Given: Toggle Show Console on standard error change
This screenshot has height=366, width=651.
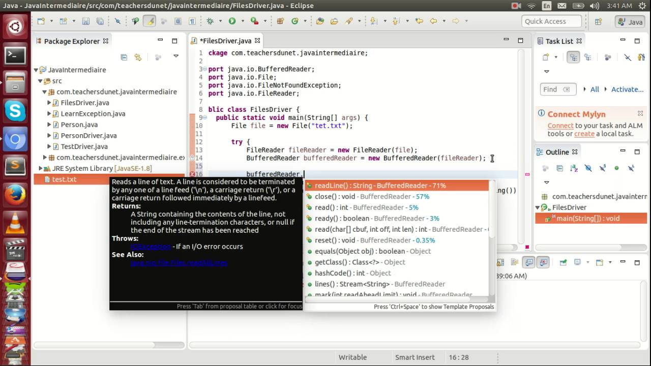Looking at the screenshot, I should [543, 262].
